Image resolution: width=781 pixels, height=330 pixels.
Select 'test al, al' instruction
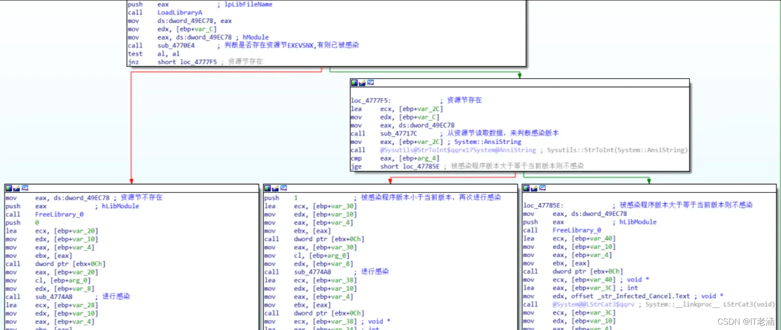pos(153,54)
